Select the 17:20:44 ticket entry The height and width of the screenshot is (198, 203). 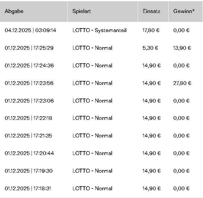pos(29,153)
